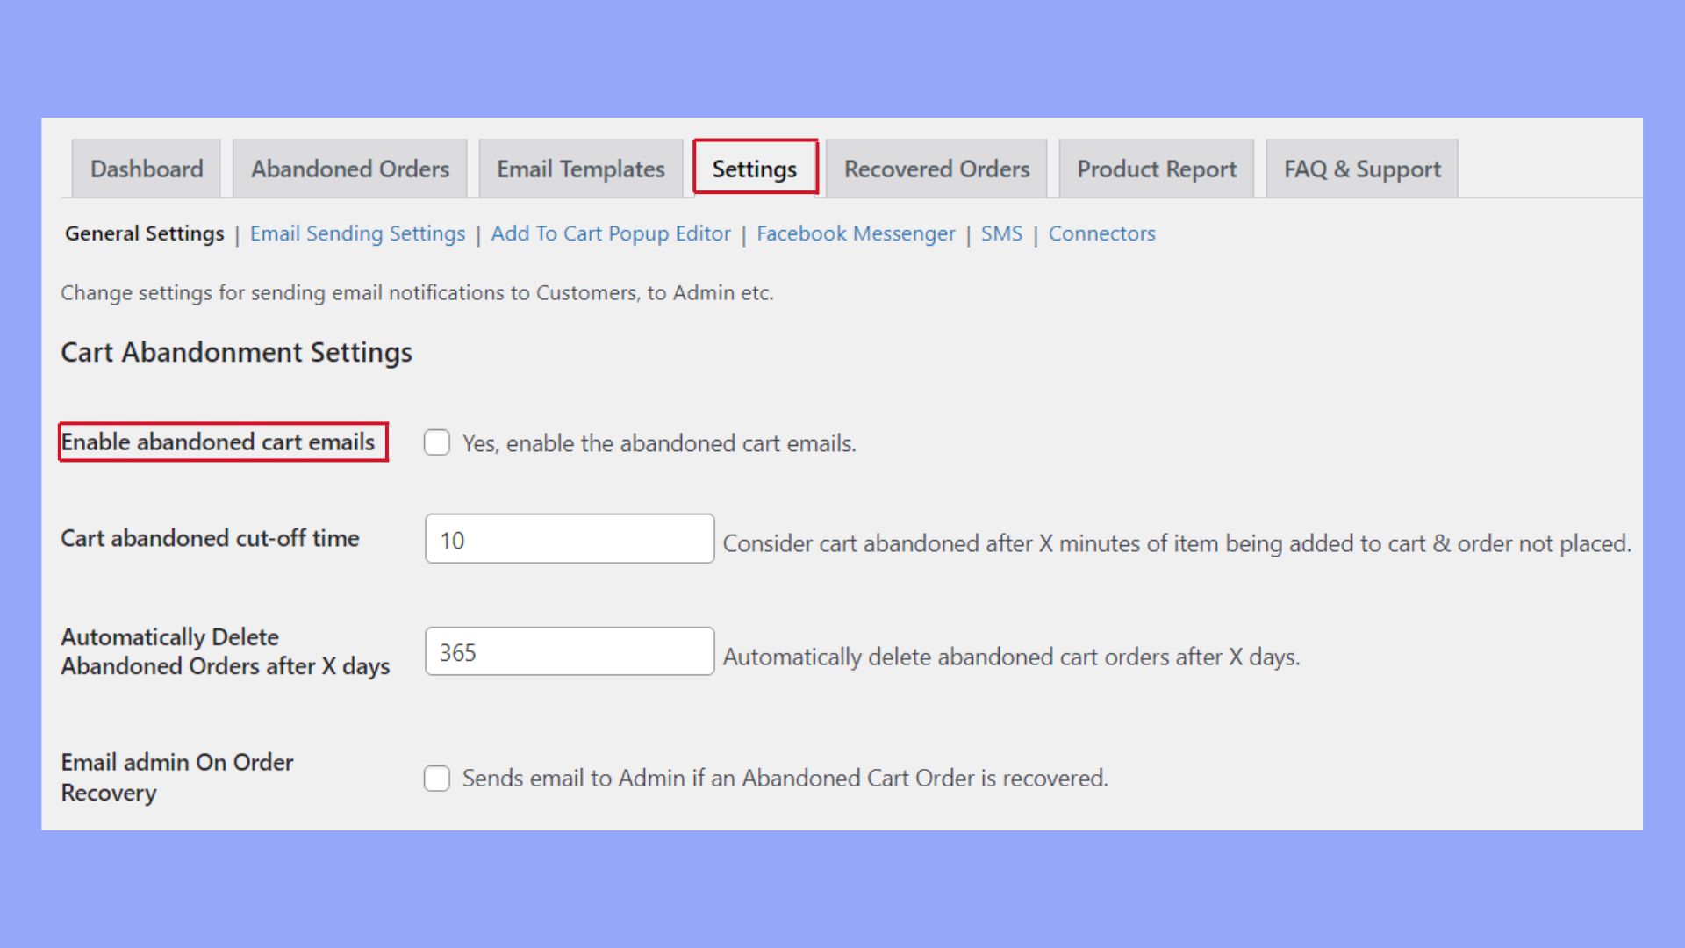Select the auto-delete abandoned orders days field

point(569,650)
